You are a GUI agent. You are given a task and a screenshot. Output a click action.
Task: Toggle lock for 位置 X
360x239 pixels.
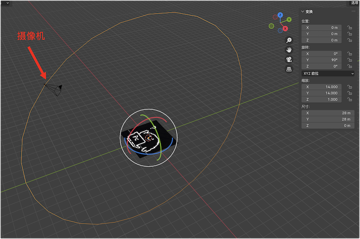[350, 28]
